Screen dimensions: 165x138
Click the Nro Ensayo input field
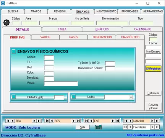pos(153,56)
